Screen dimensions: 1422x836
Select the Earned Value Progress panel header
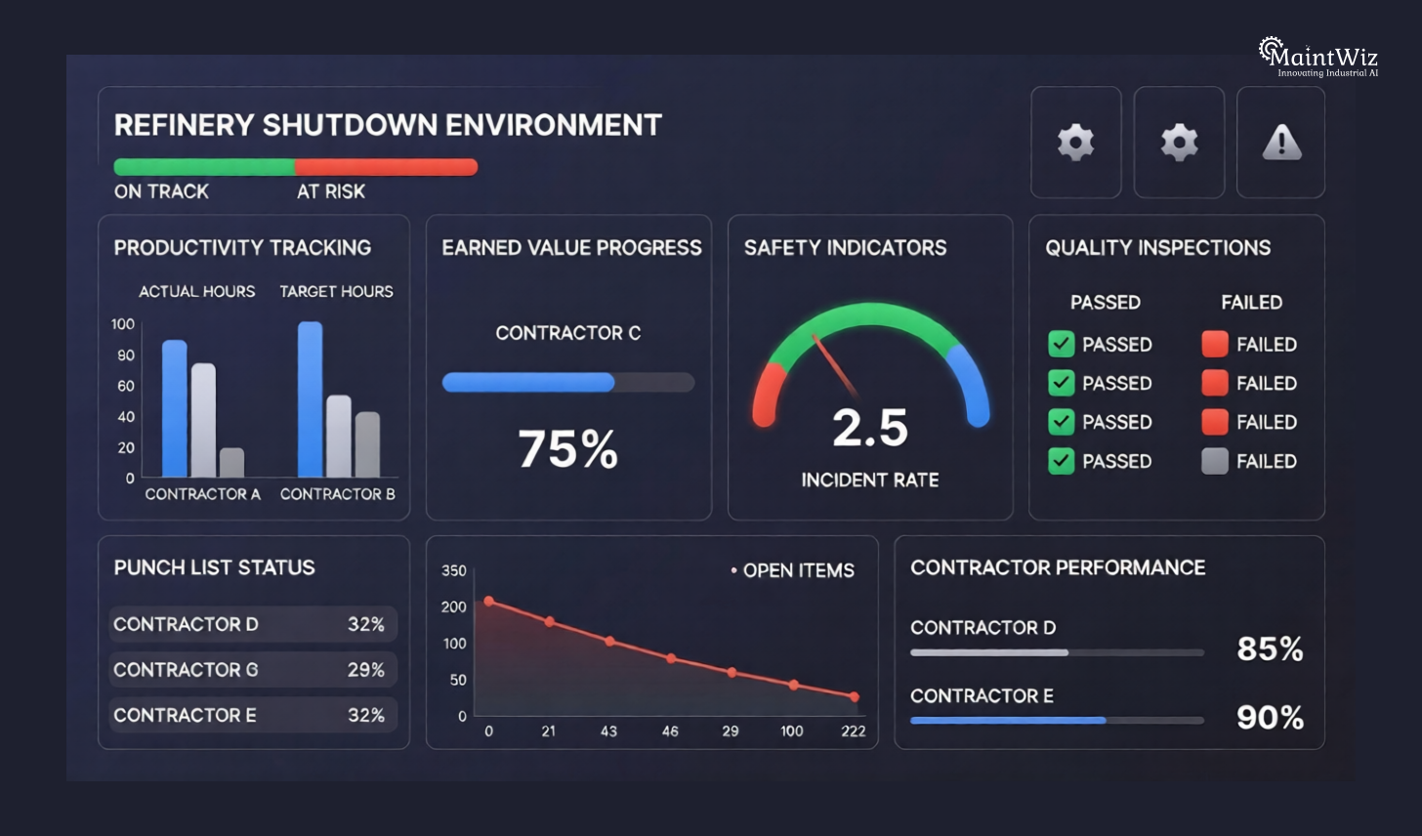click(571, 248)
